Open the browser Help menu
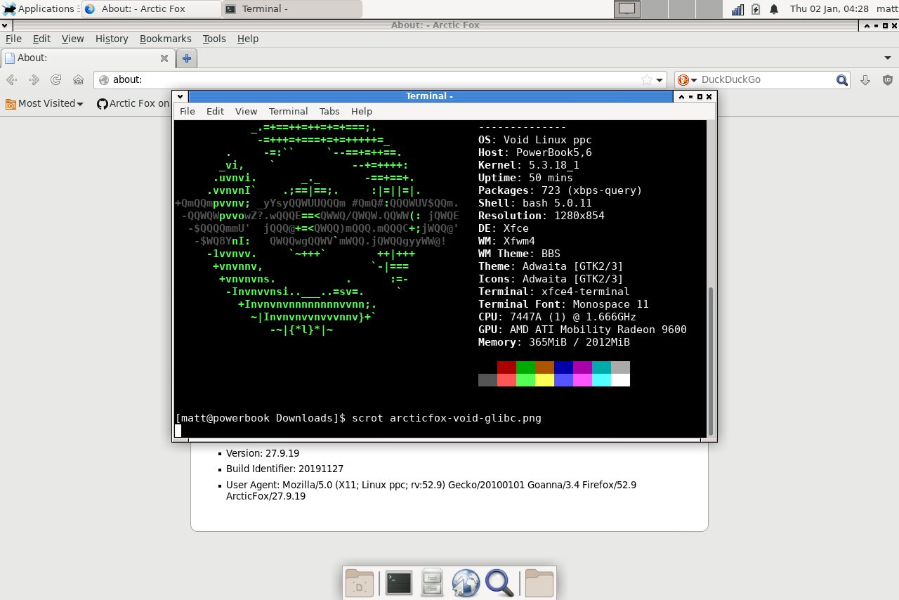Viewport: 899px width, 600px height. [248, 39]
